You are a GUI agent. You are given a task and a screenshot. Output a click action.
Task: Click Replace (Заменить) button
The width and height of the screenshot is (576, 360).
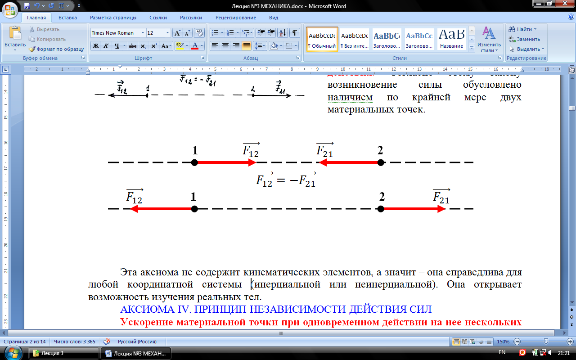[525, 39]
